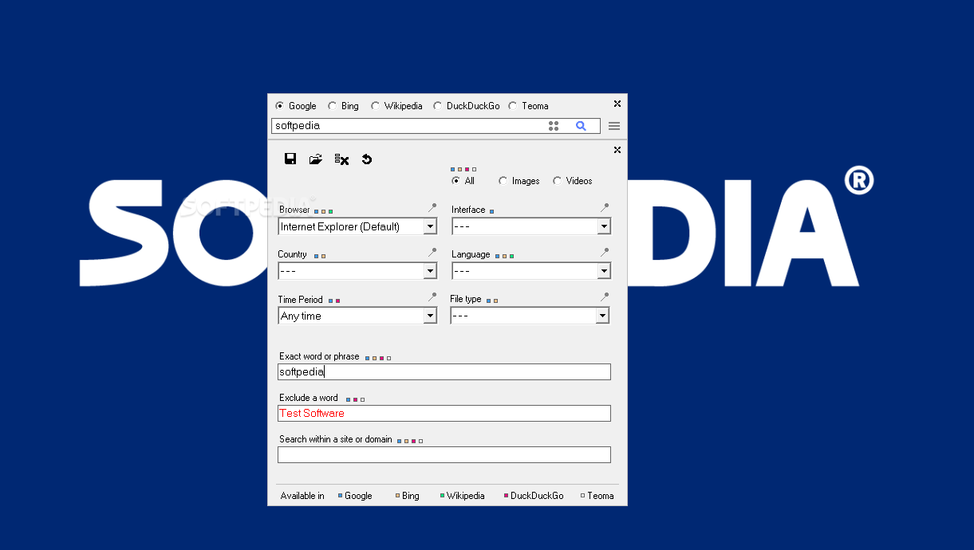Click the "Available in" label
974x550 pixels.
coord(302,496)
